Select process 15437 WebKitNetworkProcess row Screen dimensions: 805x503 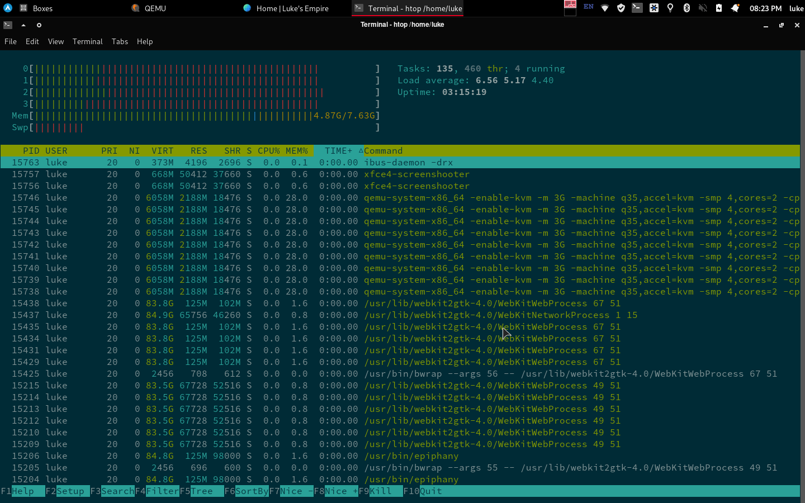400,315
